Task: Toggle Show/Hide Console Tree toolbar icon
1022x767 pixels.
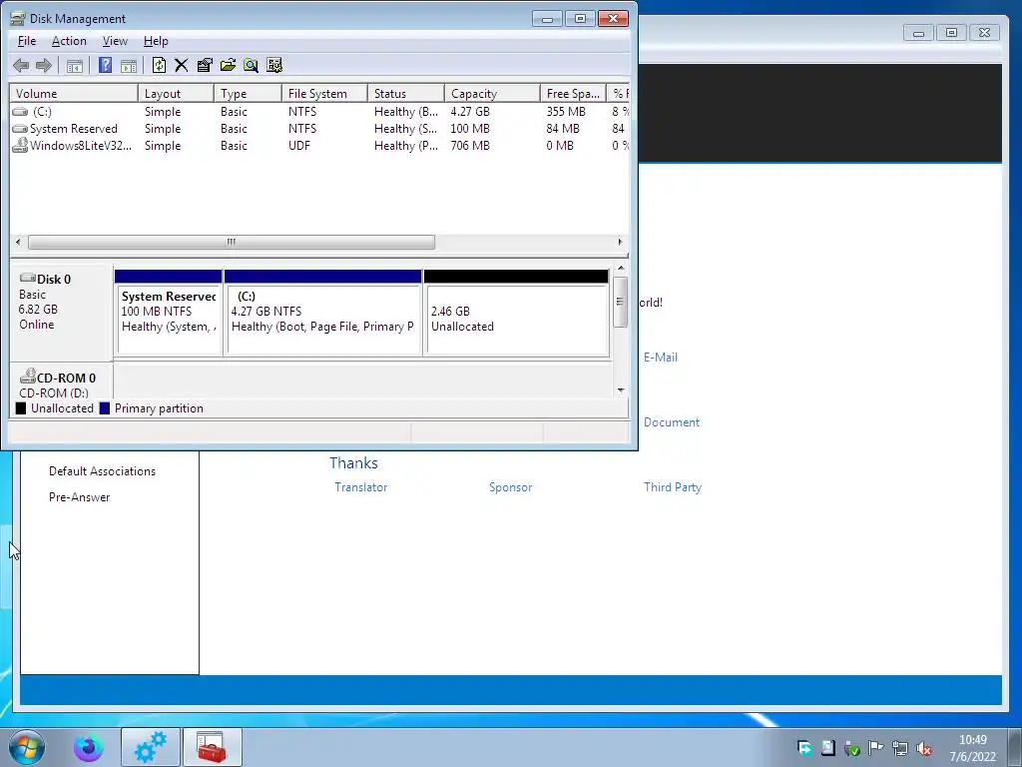Action: tap(74, 65)
